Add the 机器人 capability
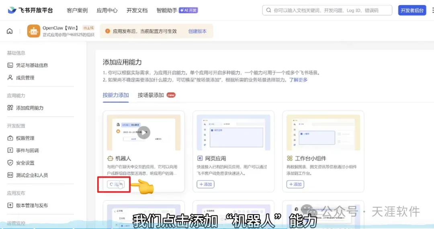The image size is (434, 229). (x=116, y=184)
